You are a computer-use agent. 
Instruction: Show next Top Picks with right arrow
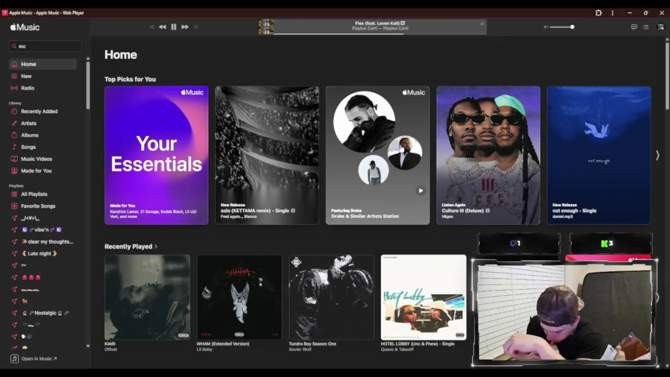coord(657,156)
